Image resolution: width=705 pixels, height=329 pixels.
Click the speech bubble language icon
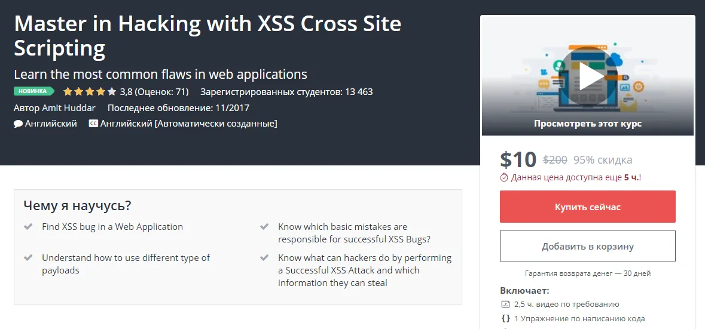pyautogui.click(x=18, y=124)
